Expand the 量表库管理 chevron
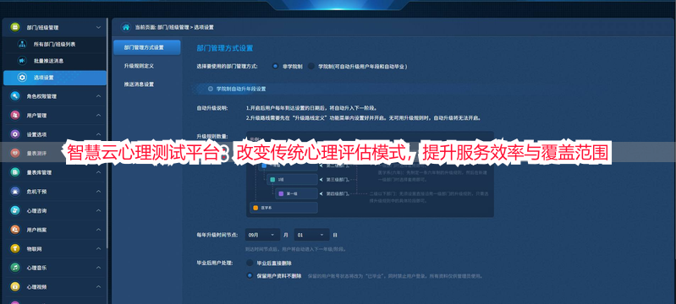The width and height of the screenshot is (676, 304). click(98, 172)
